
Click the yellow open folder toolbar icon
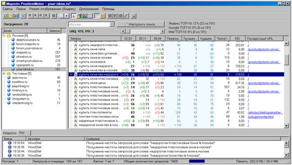(10, 16)
